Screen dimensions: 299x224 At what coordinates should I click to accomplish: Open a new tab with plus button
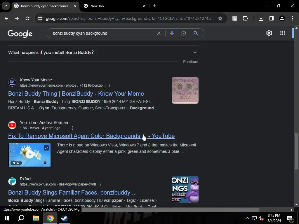pos(155,6)
